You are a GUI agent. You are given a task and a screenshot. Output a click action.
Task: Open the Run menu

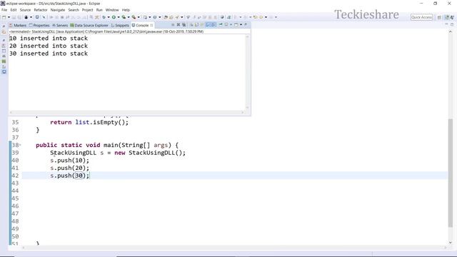tap(99, 10)
